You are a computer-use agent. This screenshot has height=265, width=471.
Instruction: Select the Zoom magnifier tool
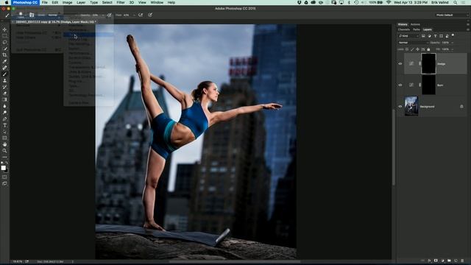4,151
